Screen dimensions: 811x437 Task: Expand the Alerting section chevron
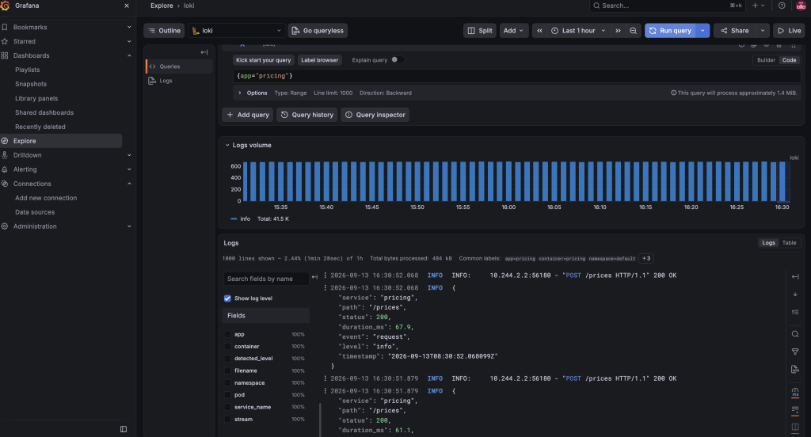point(129,169)
